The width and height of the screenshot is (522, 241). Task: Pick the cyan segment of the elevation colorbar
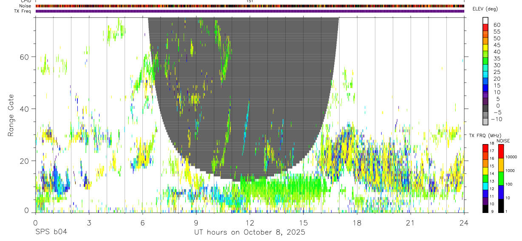click(485, 74)
